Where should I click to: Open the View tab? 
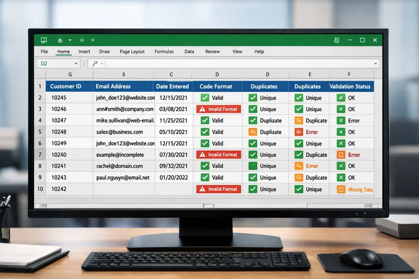[x=237, y=52]
